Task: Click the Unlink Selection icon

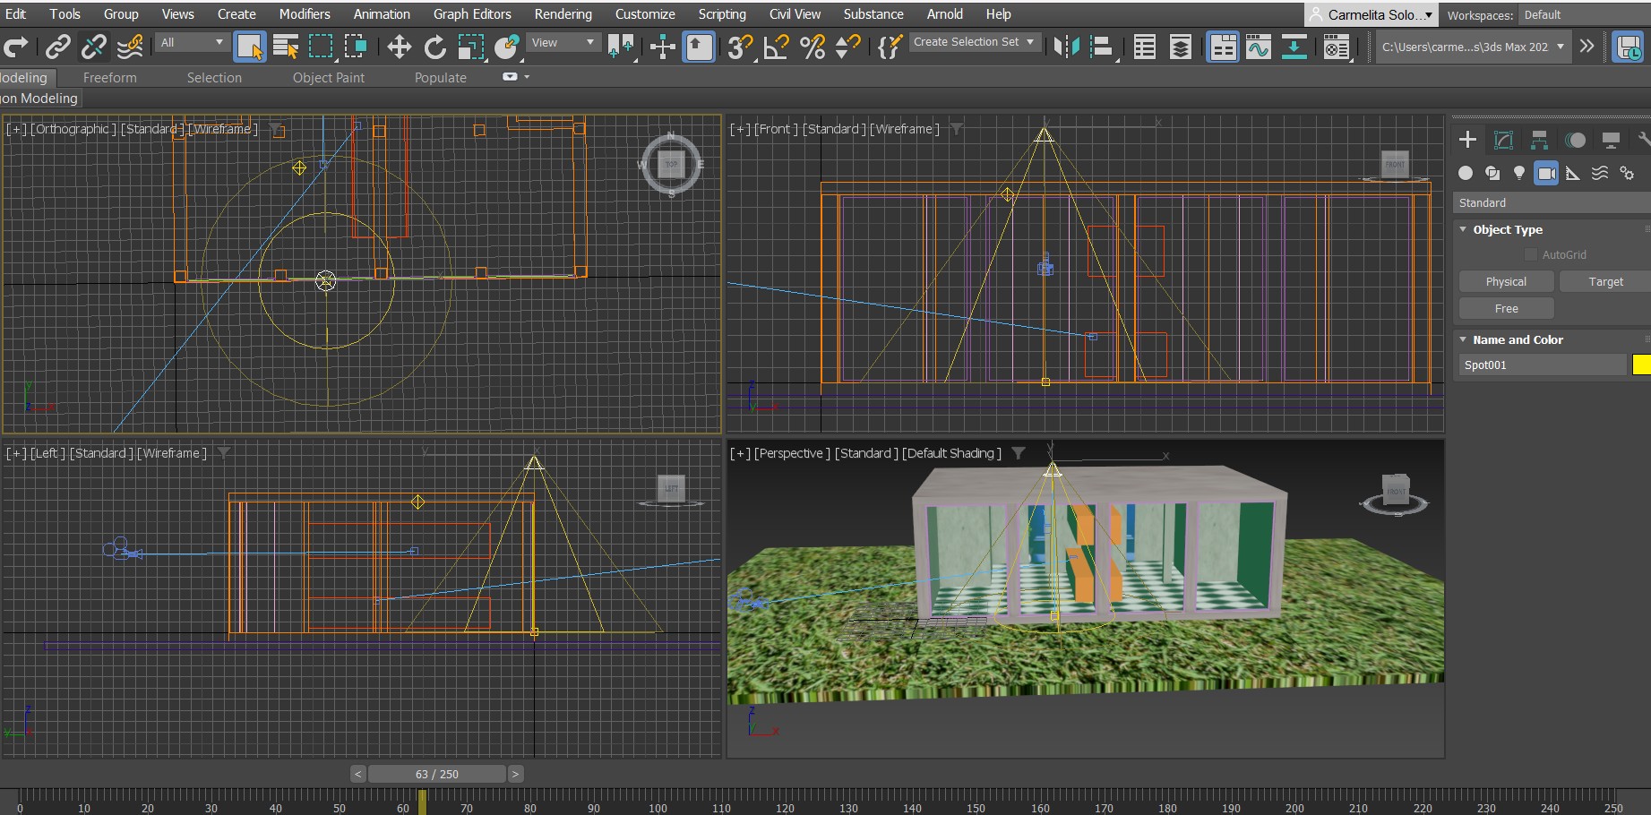Action: point(94,47)
